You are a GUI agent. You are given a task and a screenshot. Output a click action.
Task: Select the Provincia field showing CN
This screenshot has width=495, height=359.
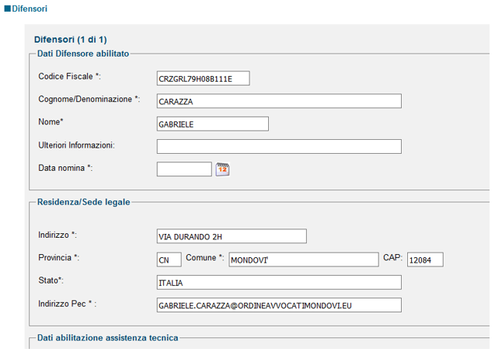(x=169, y=260)
